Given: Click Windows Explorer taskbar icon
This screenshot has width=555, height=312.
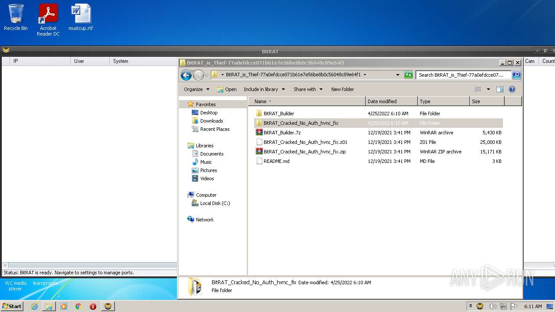Looking at the screenshot, I should pos(49,306).
